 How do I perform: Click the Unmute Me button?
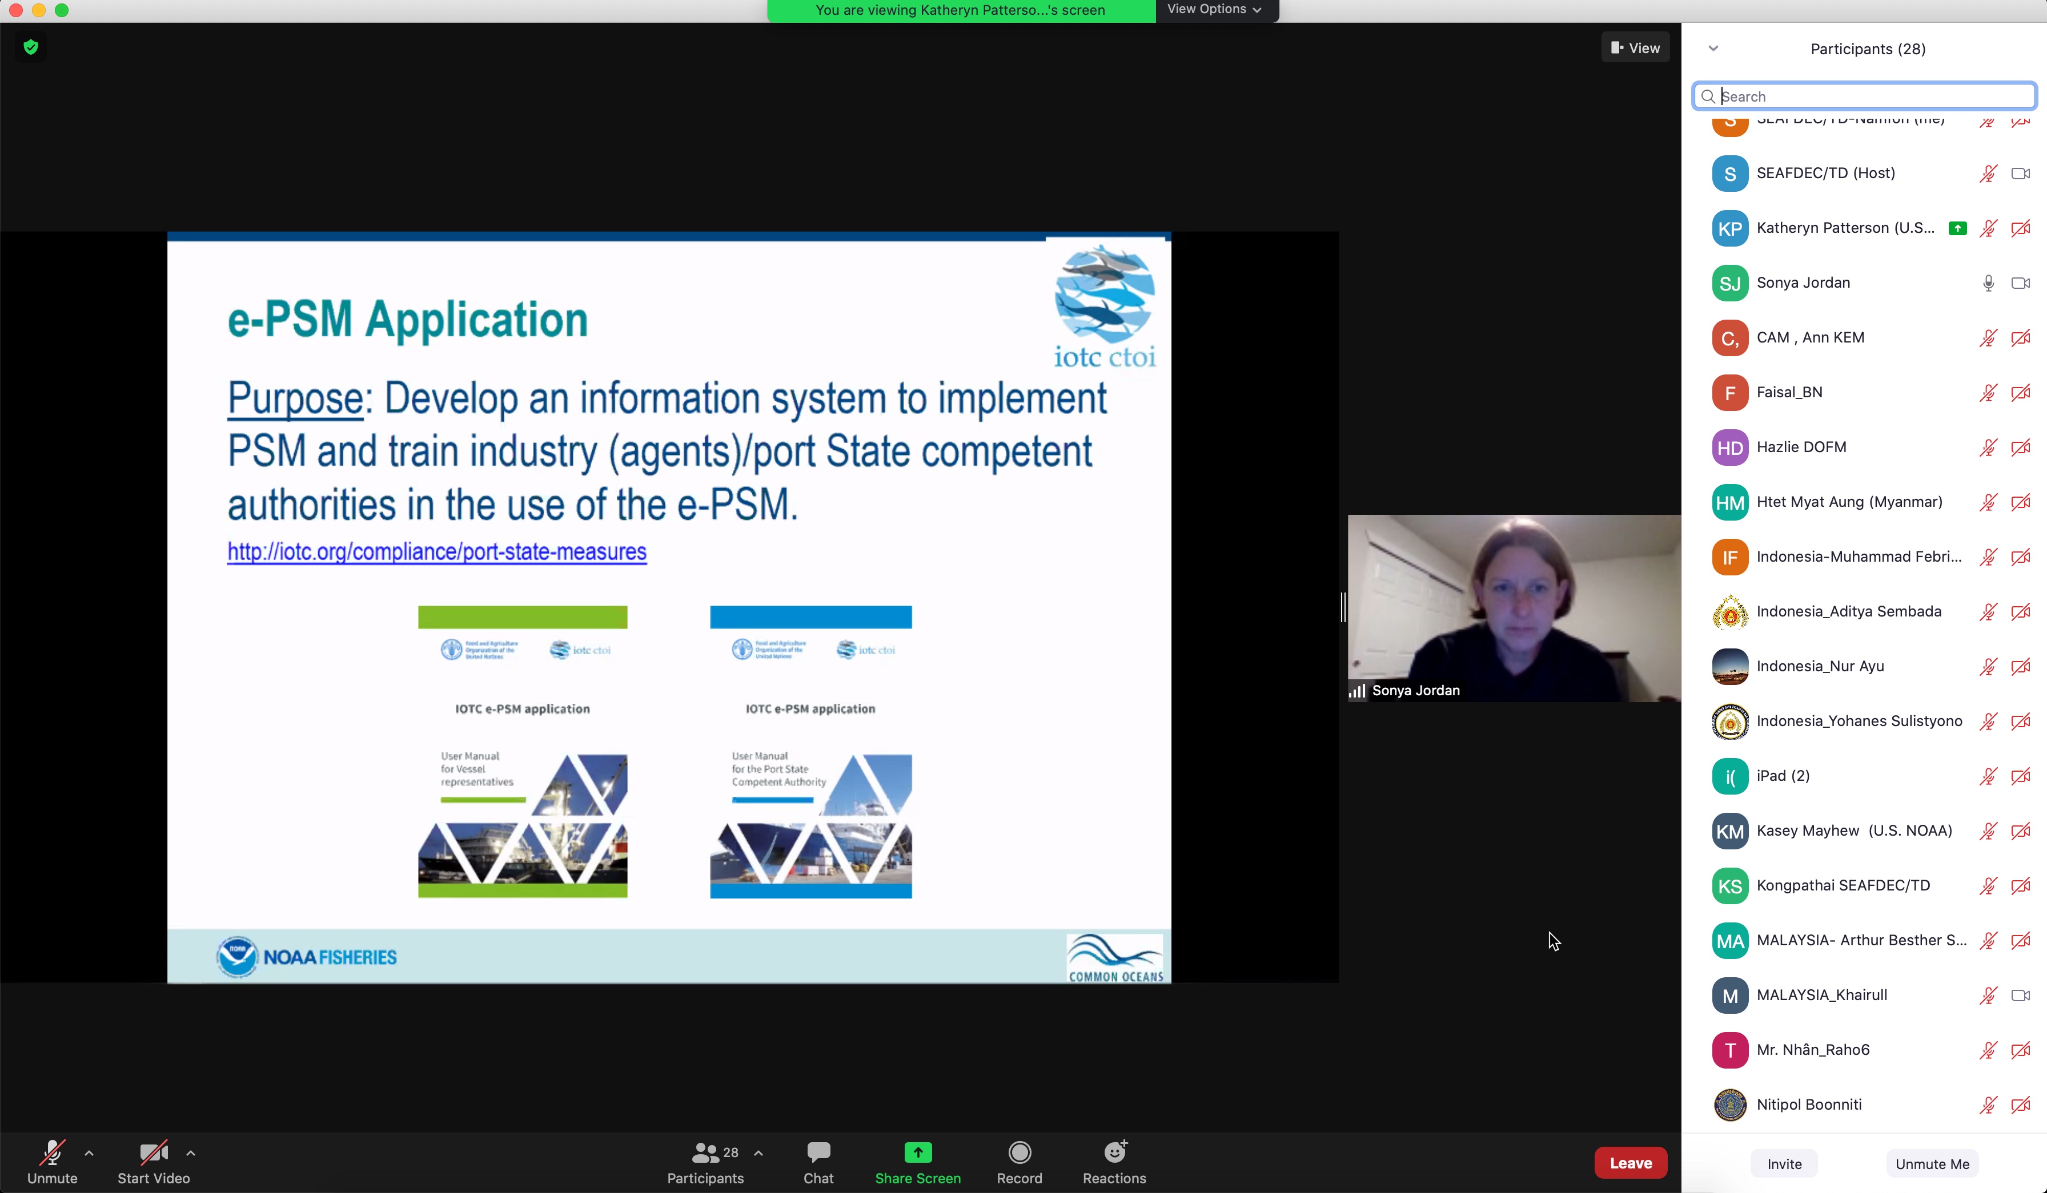1932,1164
